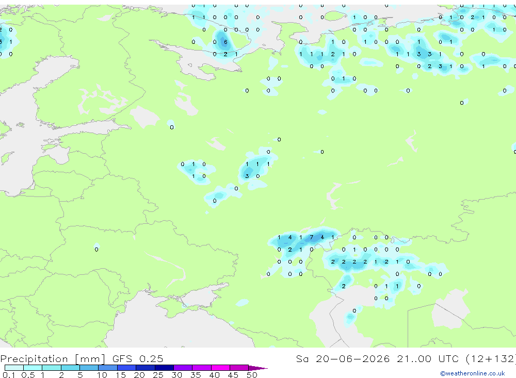Image resolution: width=516 pixels, height=378 pixels.
Task: Click the '30' legend scale label
Action: coord(176,375)
